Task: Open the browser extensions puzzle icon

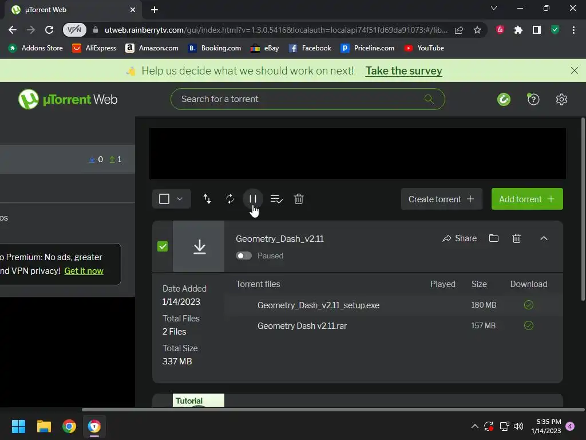Action: click(x=518, y=30)
